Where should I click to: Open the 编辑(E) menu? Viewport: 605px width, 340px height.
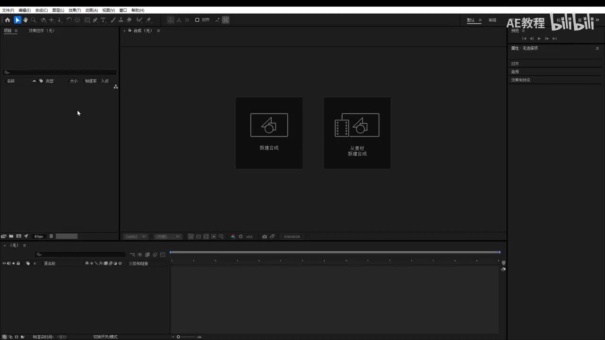coord(25,10)
